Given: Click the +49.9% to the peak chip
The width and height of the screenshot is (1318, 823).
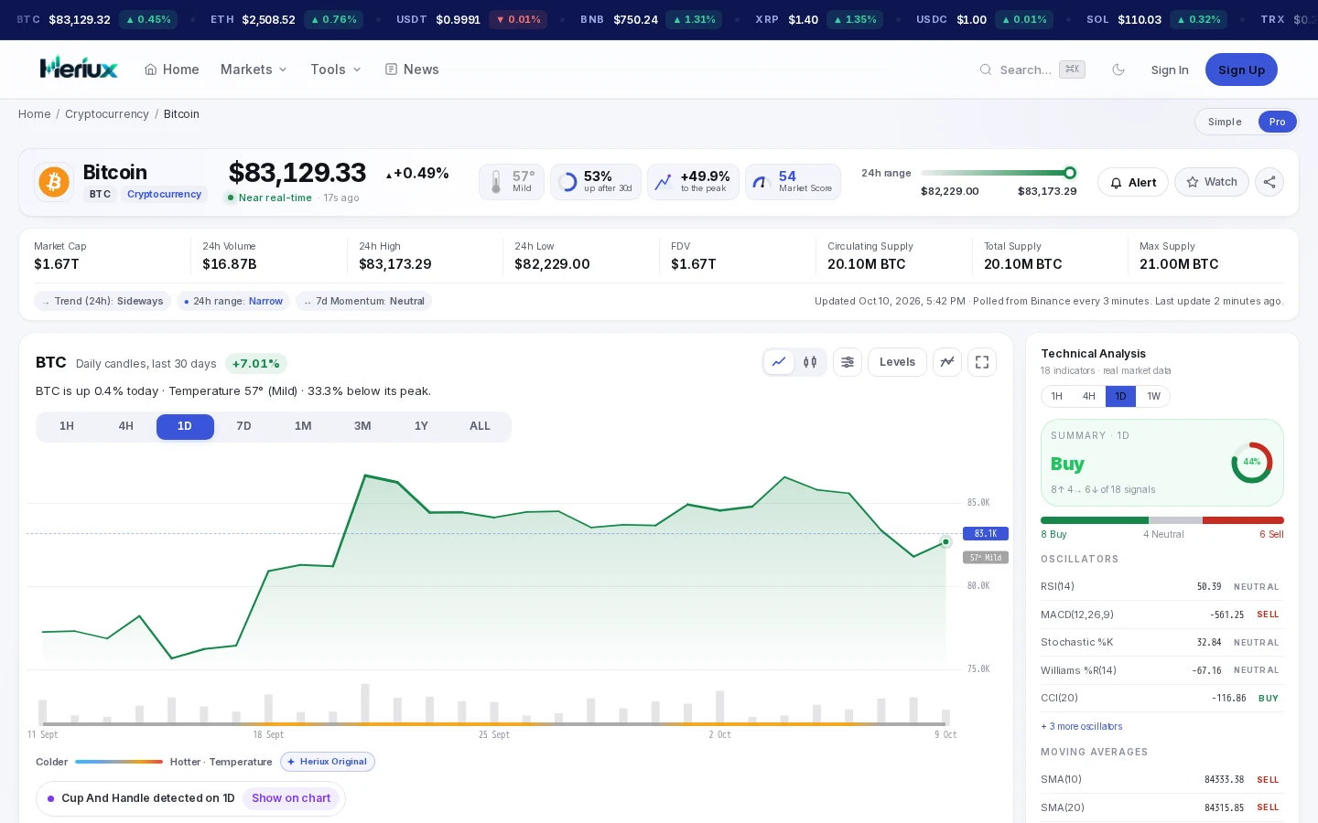Looking at the screenshot, I should coord(693,182).
